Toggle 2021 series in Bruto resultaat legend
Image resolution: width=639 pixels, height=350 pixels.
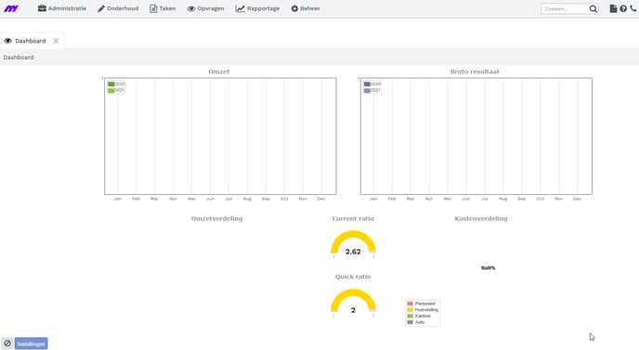pos(372,90)
